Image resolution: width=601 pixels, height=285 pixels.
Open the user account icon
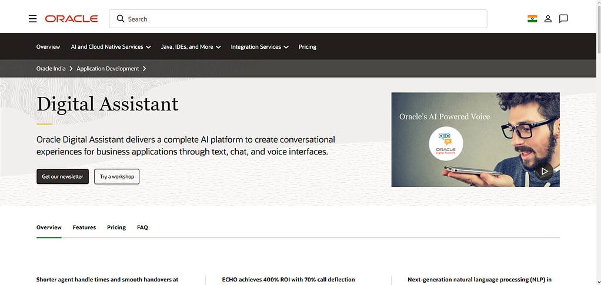click(547, 19)
